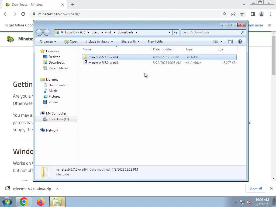Screen dimensions: 276x207
Task: Open recent pages dropdown near nav buttons
Action: point(52,33)
